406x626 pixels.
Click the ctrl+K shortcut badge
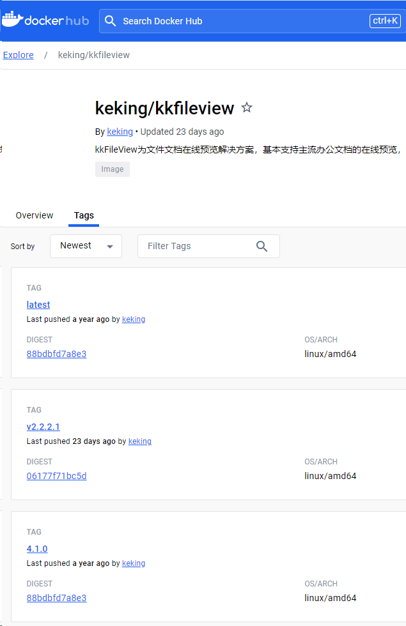pos(385,20)
